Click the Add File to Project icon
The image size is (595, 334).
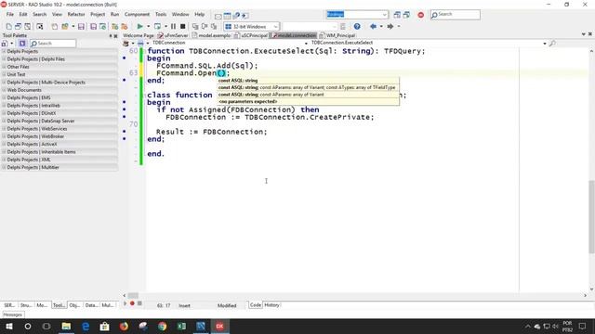(114, 27)
